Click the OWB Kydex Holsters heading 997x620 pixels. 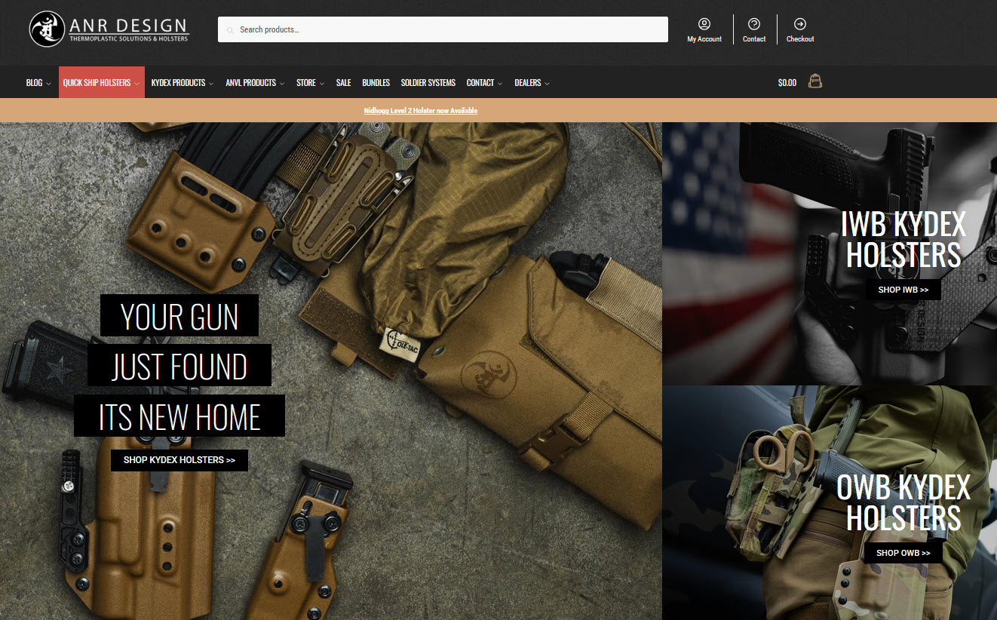coord(903,503)
